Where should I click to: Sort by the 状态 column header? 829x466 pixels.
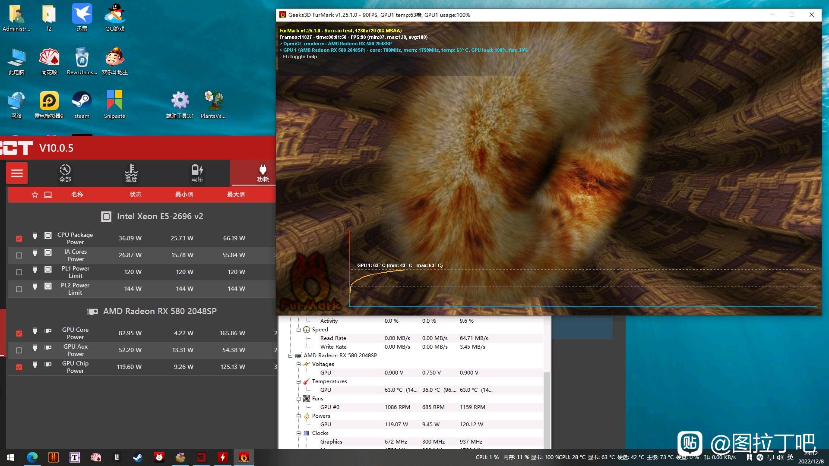click(x=136, y=195)
